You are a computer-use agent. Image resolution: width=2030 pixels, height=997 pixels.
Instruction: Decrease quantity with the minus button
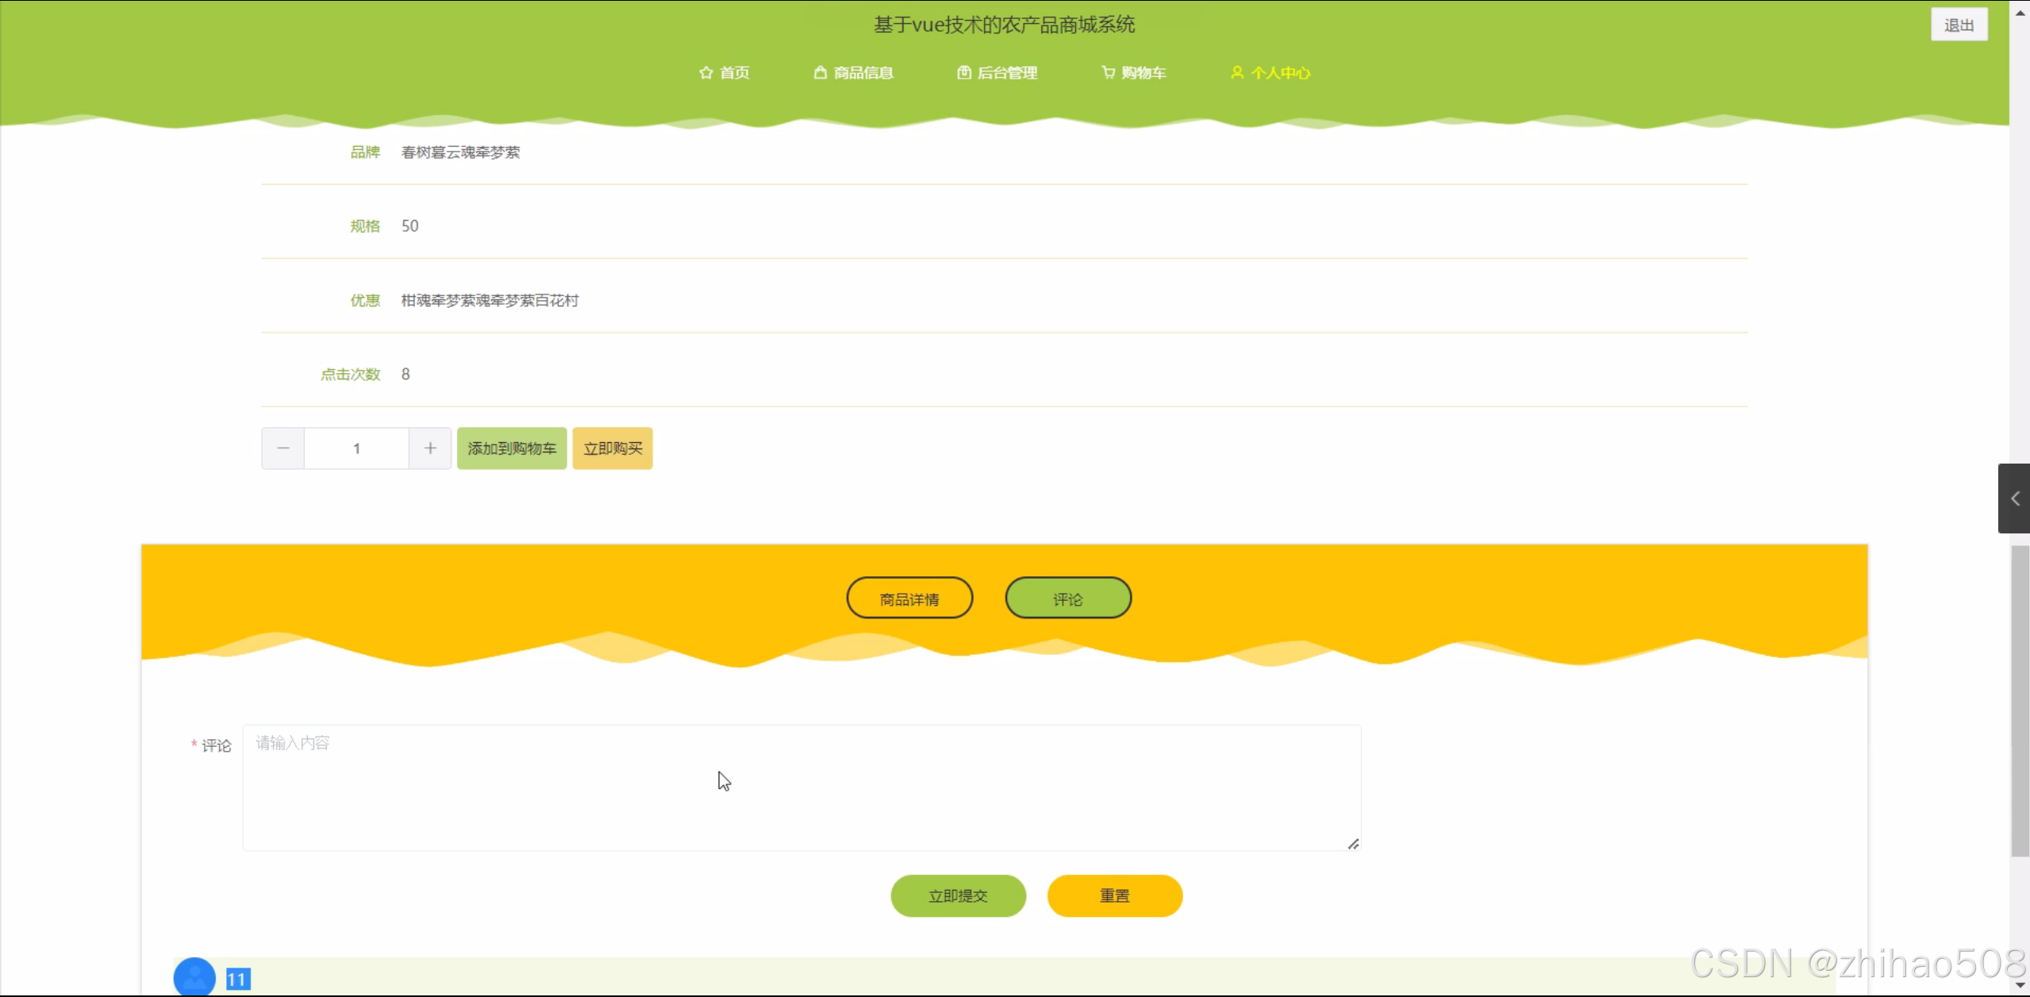click(x=283, y=448)
